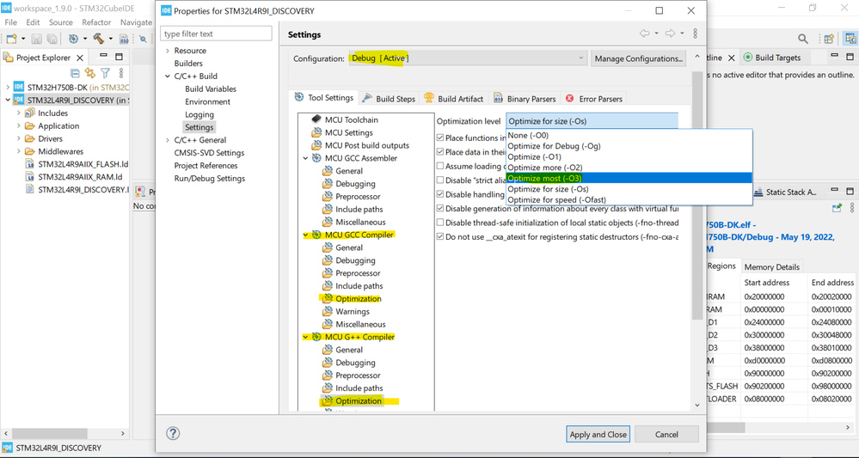Viewport: 859px width, 458px height.
Task: Open the build hammer dropdown arrow
Action: (x=110, y=39)
